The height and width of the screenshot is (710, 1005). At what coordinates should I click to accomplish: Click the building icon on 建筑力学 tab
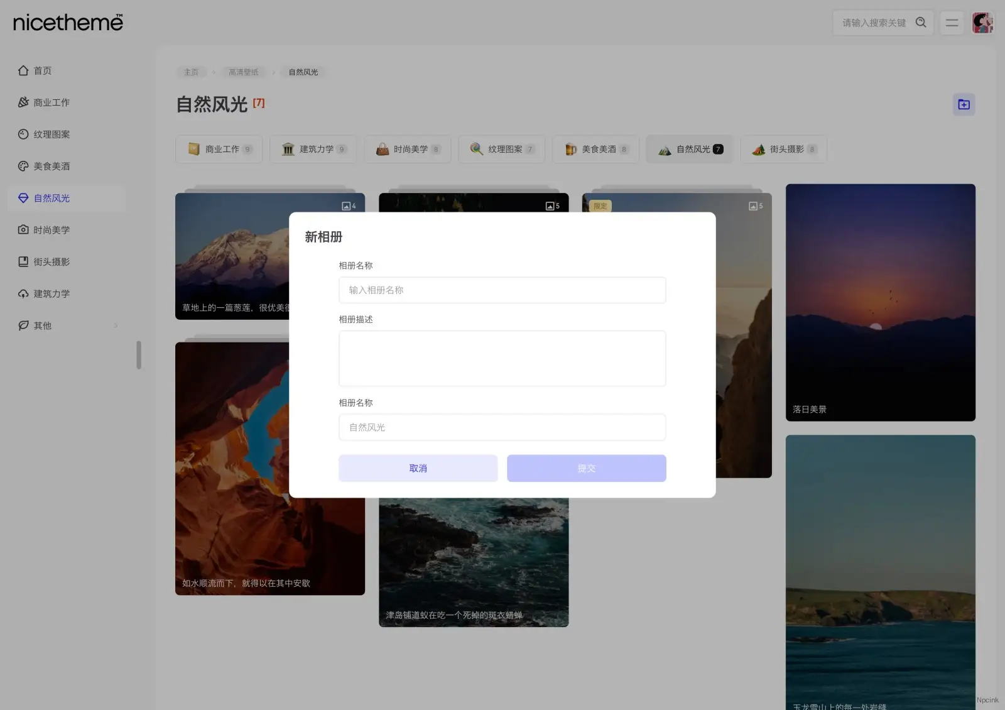click(x=288, y=149)
